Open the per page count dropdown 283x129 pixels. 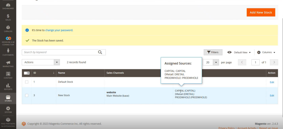pyautogui.click(x=211, y=62)
